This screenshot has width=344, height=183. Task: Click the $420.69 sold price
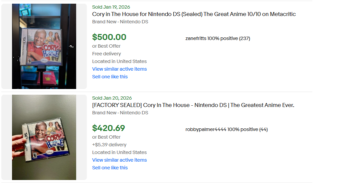(109, 128)
